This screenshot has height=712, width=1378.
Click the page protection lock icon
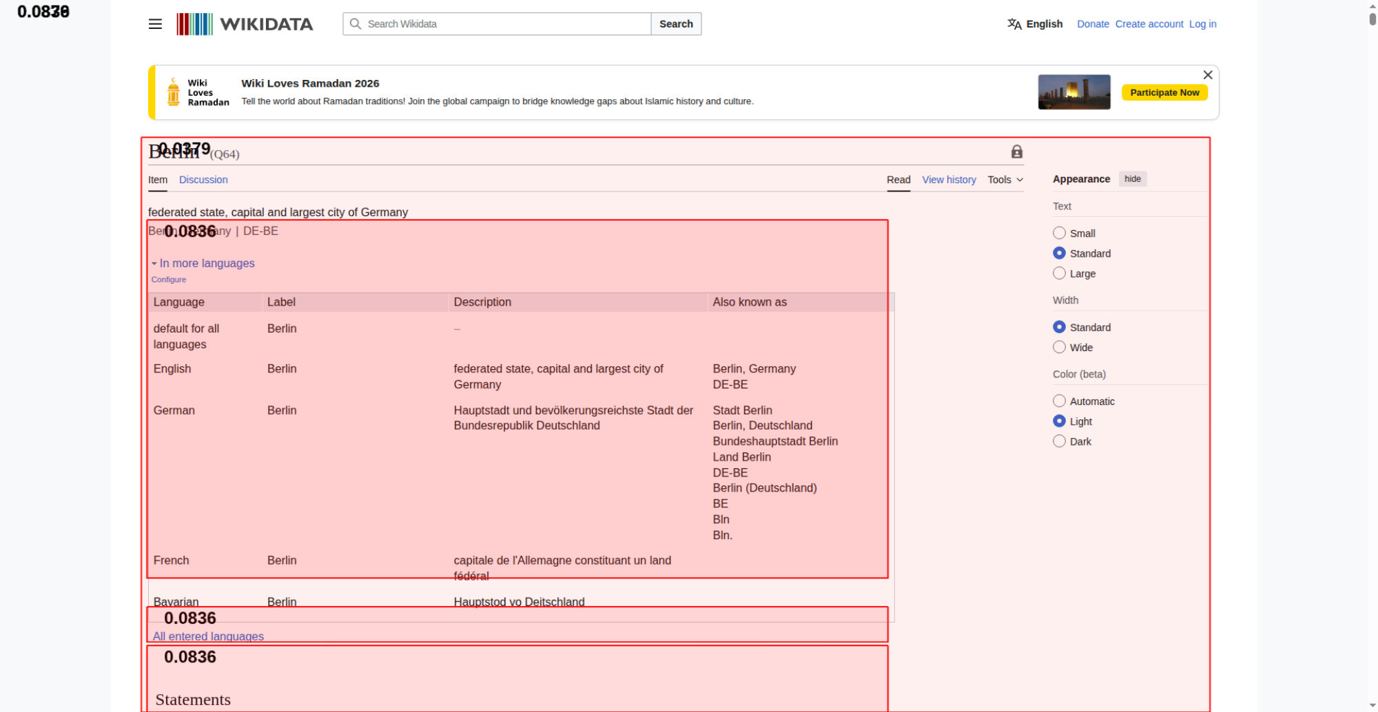1016,151
